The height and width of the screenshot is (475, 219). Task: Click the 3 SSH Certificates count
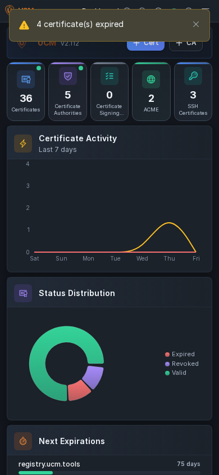pos(193,95)
